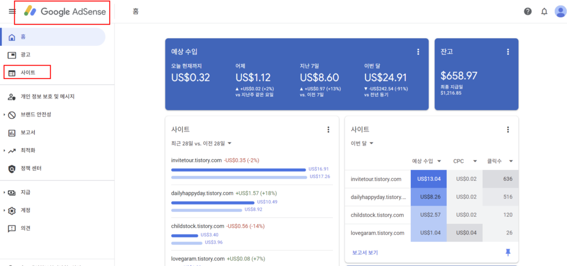Click invitetour.tistory.com in bar chart card
567x266 pixels.
[x=196, y=160]
